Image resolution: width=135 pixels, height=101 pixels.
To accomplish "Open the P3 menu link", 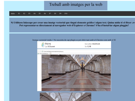I will click(29, 13).
